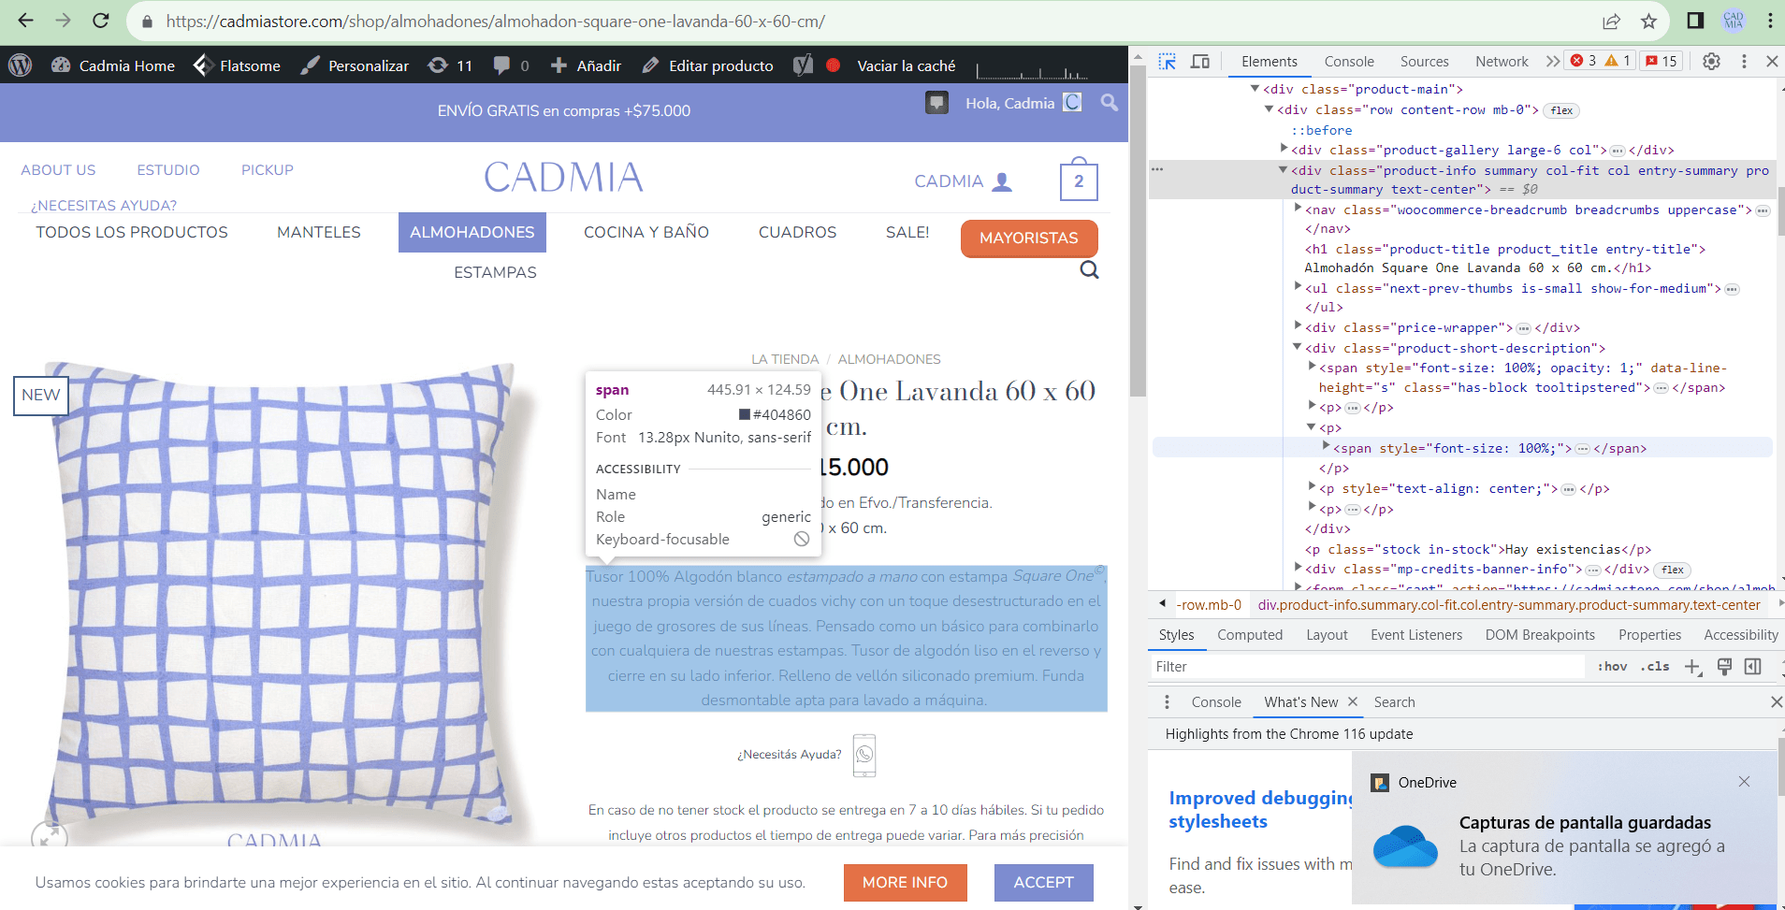1785x910 pixels.
Task: Show more DevTools tabs with double chevron
Action: pos(1553,61)
